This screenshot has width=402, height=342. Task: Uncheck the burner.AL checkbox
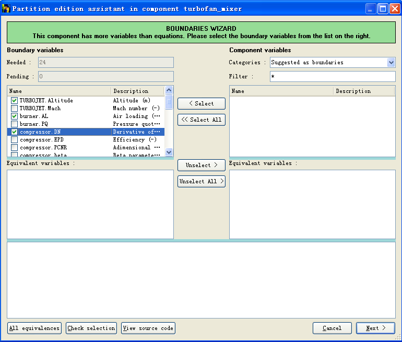pos(15,116)
